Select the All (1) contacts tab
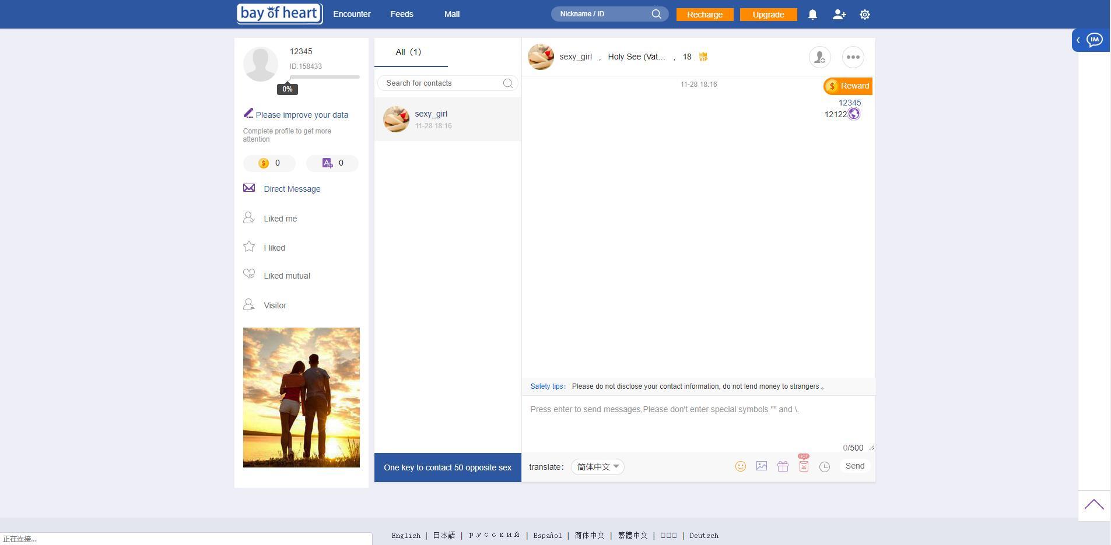 tap(408, 52)
